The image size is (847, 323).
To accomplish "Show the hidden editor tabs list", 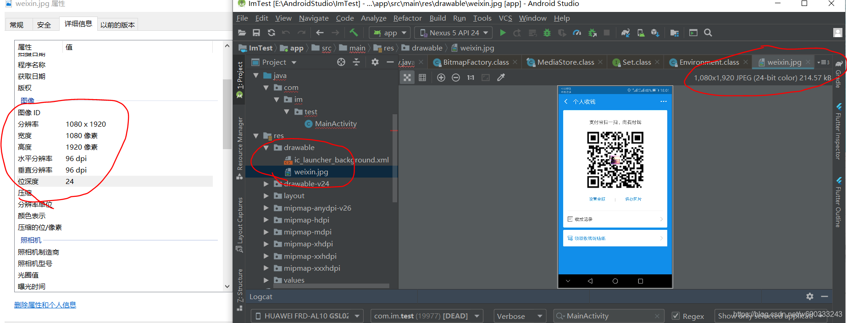I will [823, 62].
